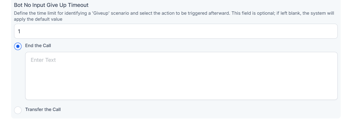Focus the Give Up Timeout input field
The width and height of the screenshot is (347, 123).
pos(176,31)
